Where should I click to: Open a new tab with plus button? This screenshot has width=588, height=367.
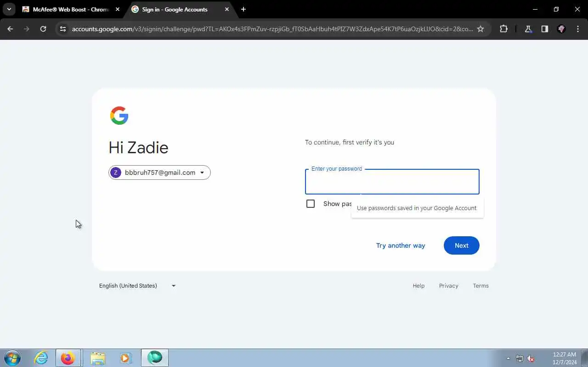(x=243, y=9)
